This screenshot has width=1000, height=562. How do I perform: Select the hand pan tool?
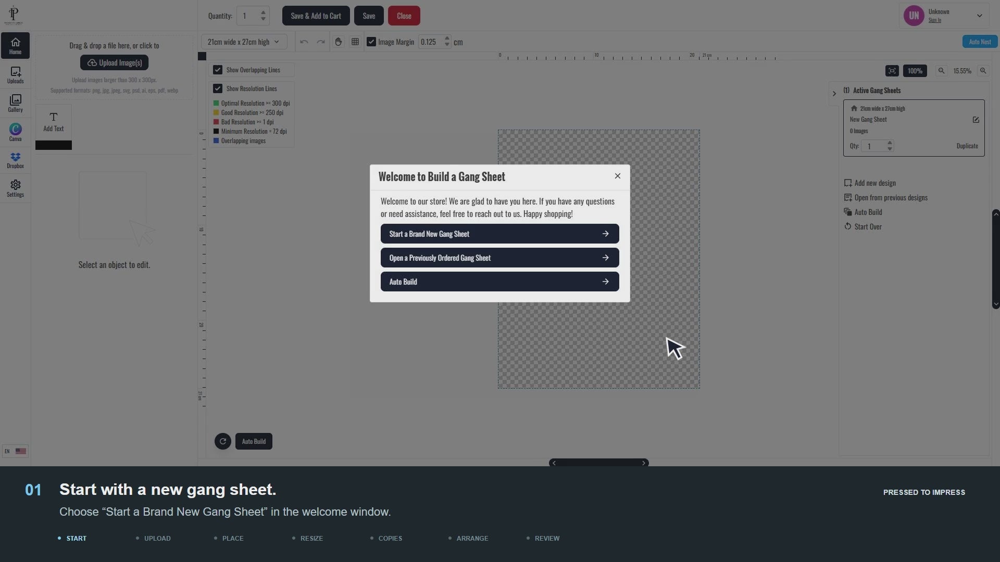coord(339,42)
